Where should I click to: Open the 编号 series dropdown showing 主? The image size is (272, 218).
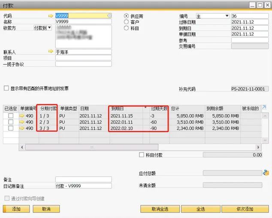tap(212, 16)
